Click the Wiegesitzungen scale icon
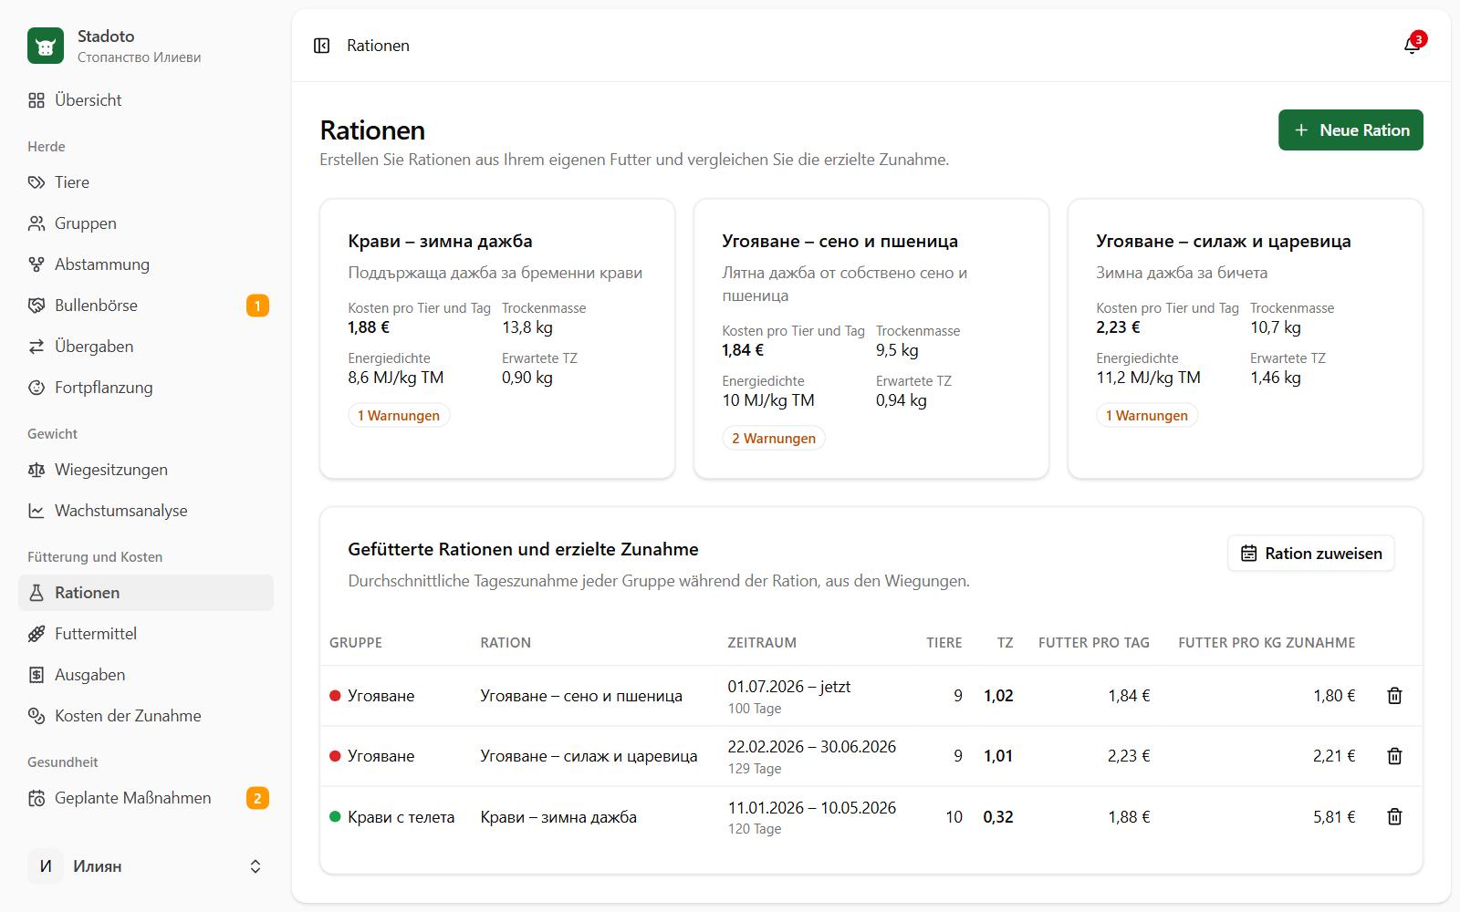The height and width of the screenshot is (912, 1460). click(36, 470)
